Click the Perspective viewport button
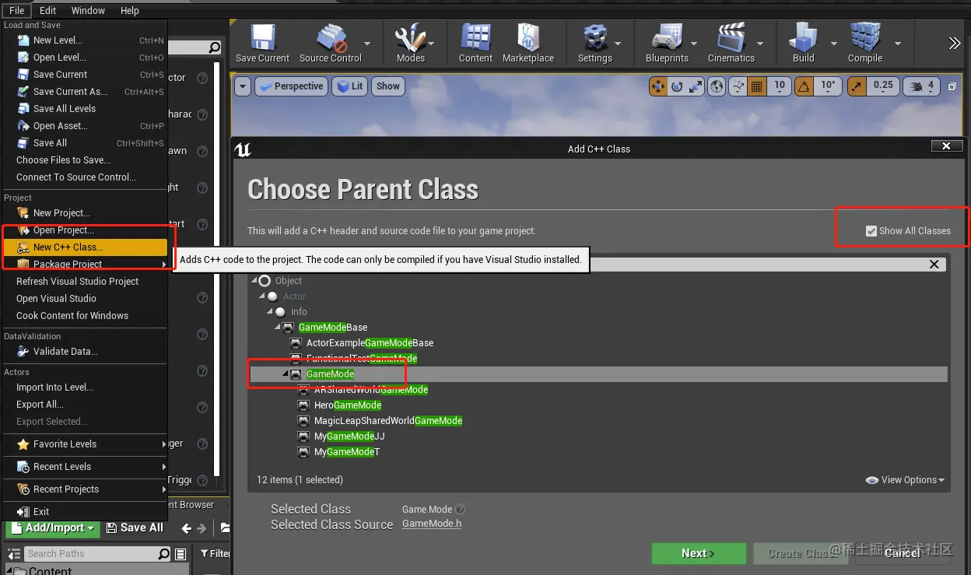This screenshot has width=971, height=575. (x=290, y=86)
